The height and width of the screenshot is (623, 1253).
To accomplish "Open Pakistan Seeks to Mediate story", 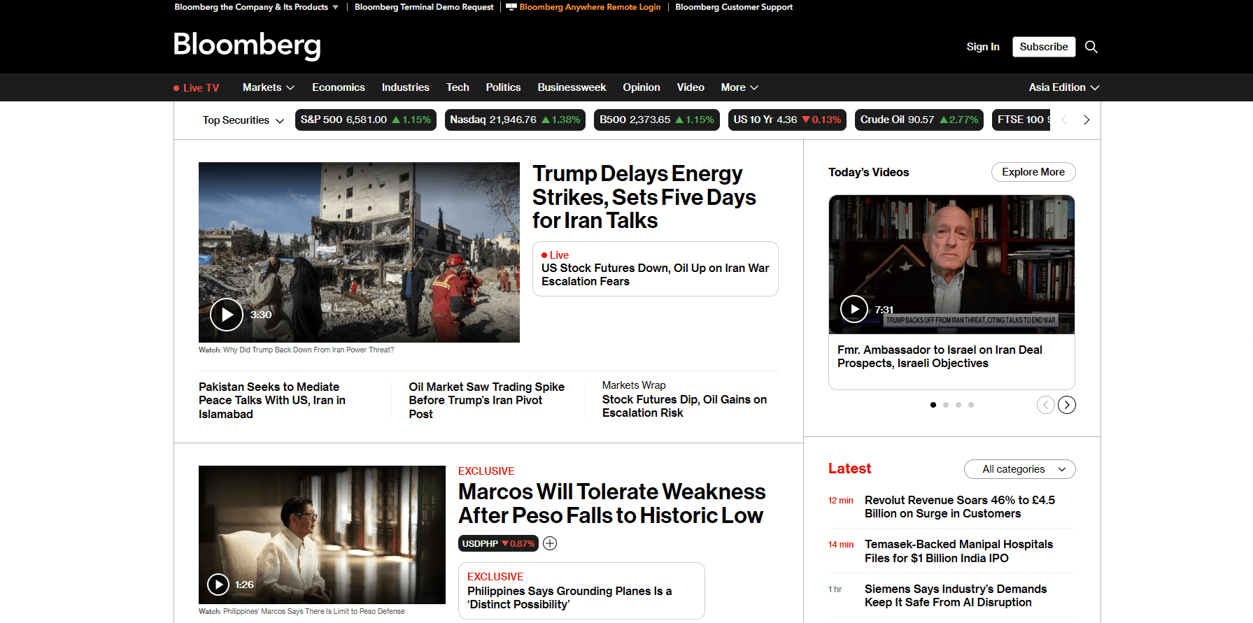I will tap(272, 401).
